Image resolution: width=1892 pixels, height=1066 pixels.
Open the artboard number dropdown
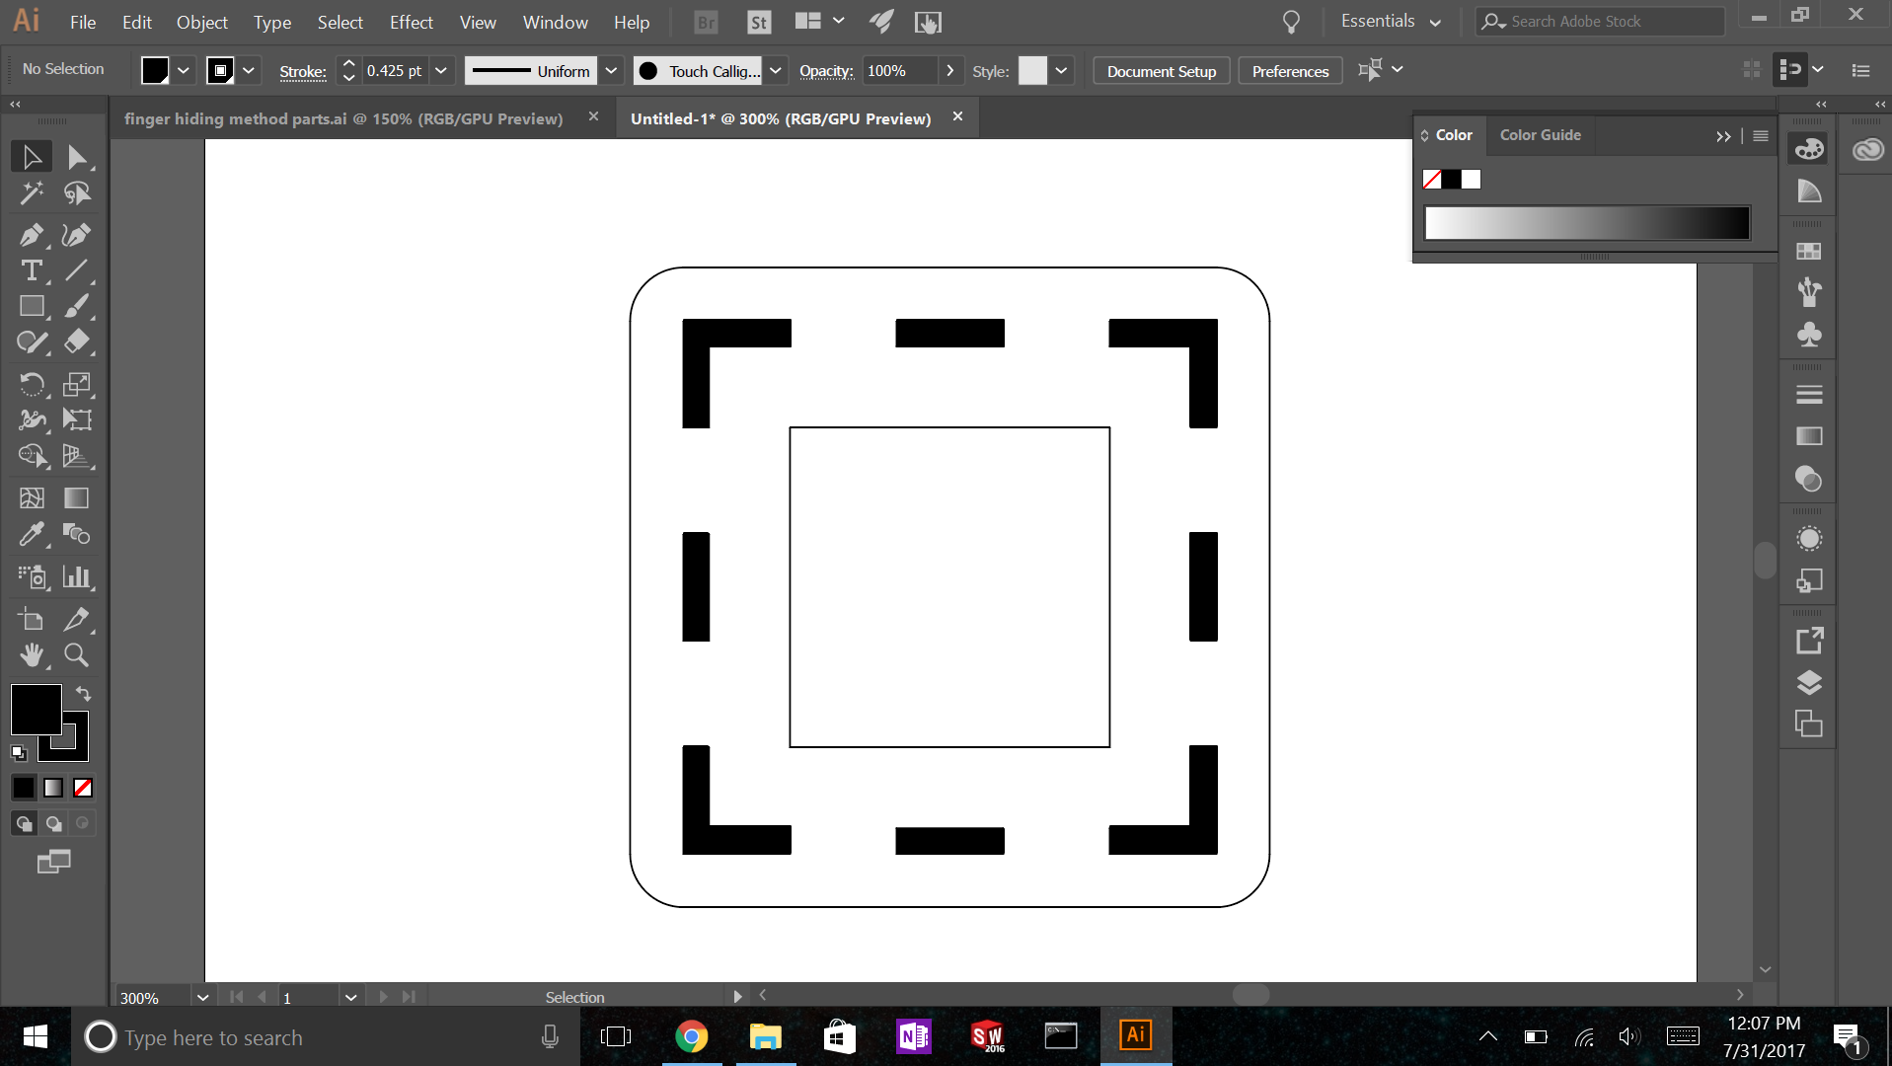click(x=350, y=997)
